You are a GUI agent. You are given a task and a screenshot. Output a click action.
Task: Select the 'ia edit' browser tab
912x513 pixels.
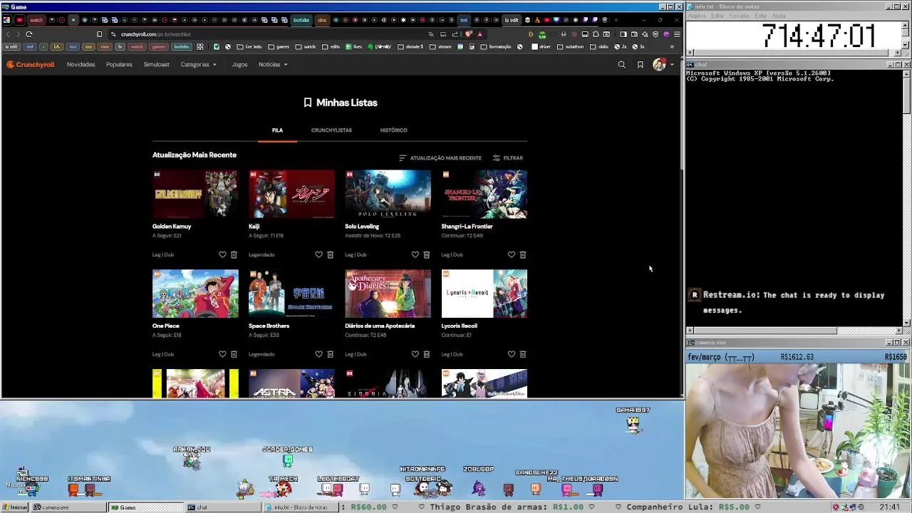pos(512,20)
